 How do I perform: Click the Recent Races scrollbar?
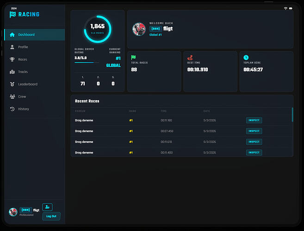(292, 115)
